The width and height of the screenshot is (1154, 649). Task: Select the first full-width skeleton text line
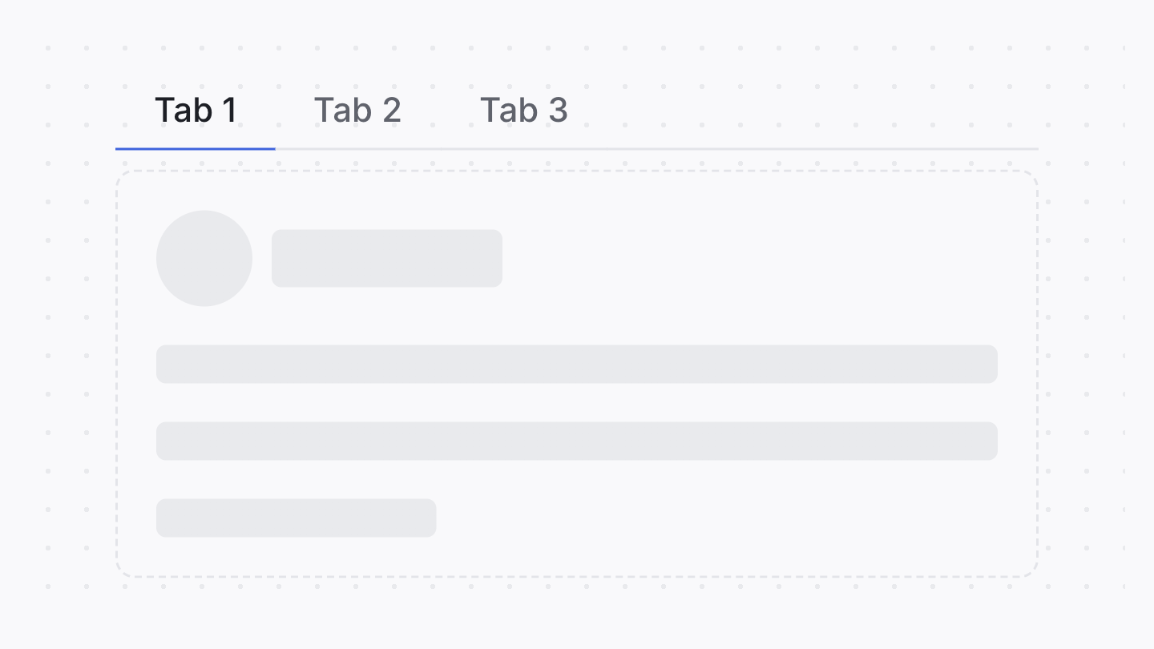coord(577,364)
